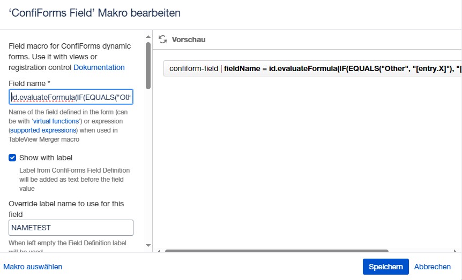Click the 'Show with label' label text
Image resolution: width=462 pixels, height=280 pixels.
tap(46, 158)
